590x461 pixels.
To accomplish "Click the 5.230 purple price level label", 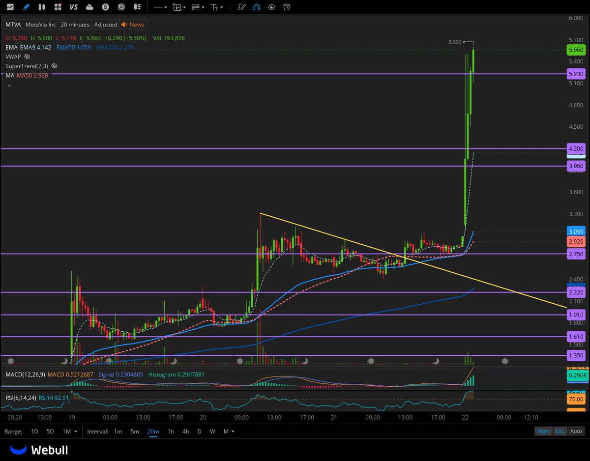I will 576,74.
